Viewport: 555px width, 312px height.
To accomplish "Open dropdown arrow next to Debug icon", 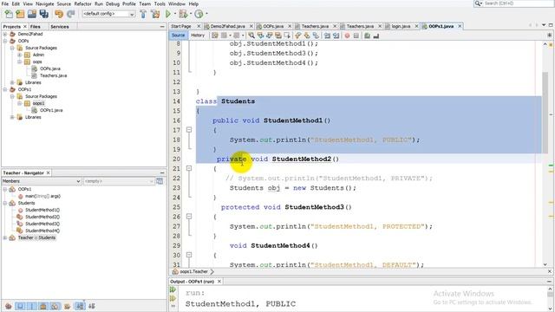I will 190,14.
